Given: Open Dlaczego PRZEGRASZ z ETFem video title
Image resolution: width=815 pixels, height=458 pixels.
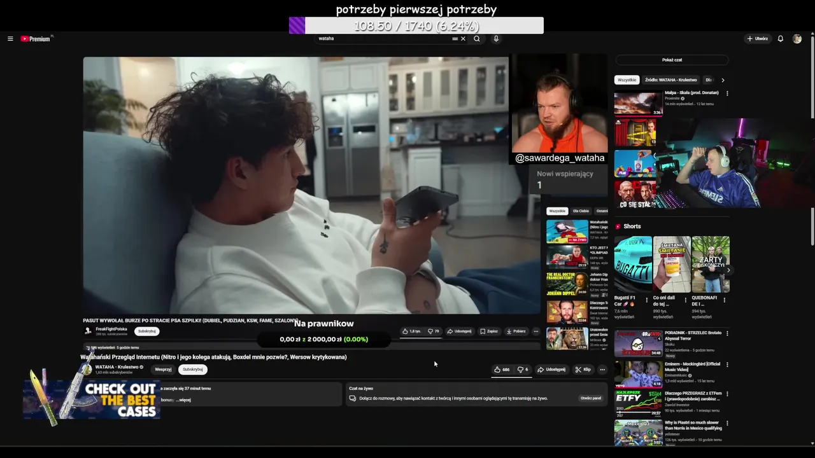Looking at the screenshot, I should click(x=693, y=396).
